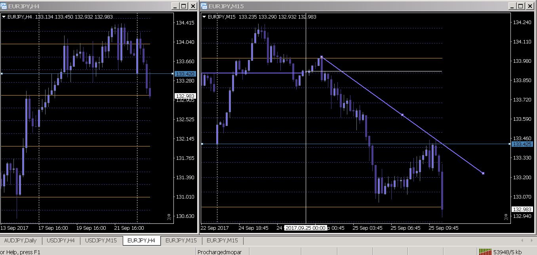Click the connection status bars icon
The image size is (537, 255).
coord(485,251)
